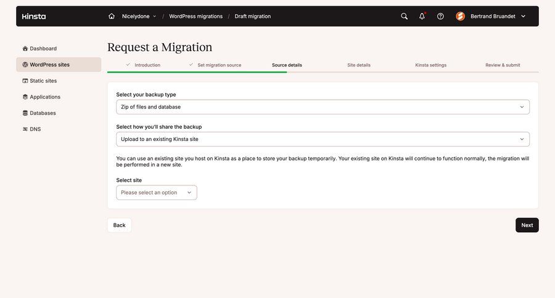Open Applications in sidebar

(x=44, y=97)
